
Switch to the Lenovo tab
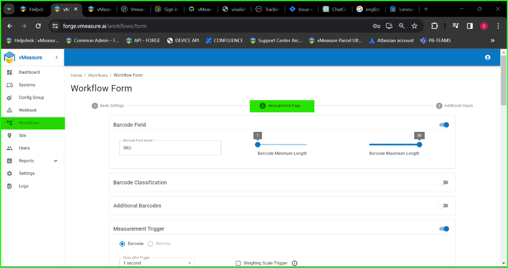click(x=402, y=9)
